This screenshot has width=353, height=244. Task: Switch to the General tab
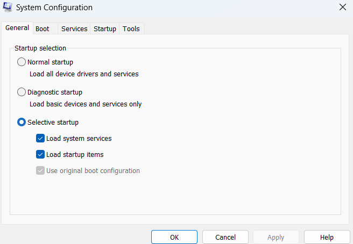point(17,28)
